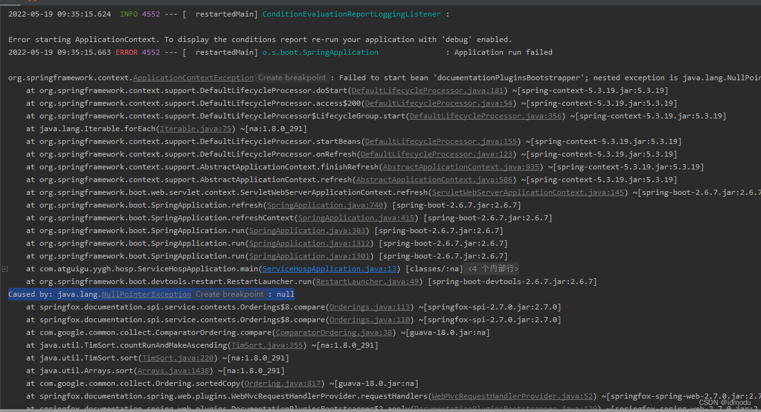Viewport: 761px width, 412px height.
Task: Click '~[guava-18.0.jar:na]' on ComparatorOrdering line
Action: [x=445, y=332]
